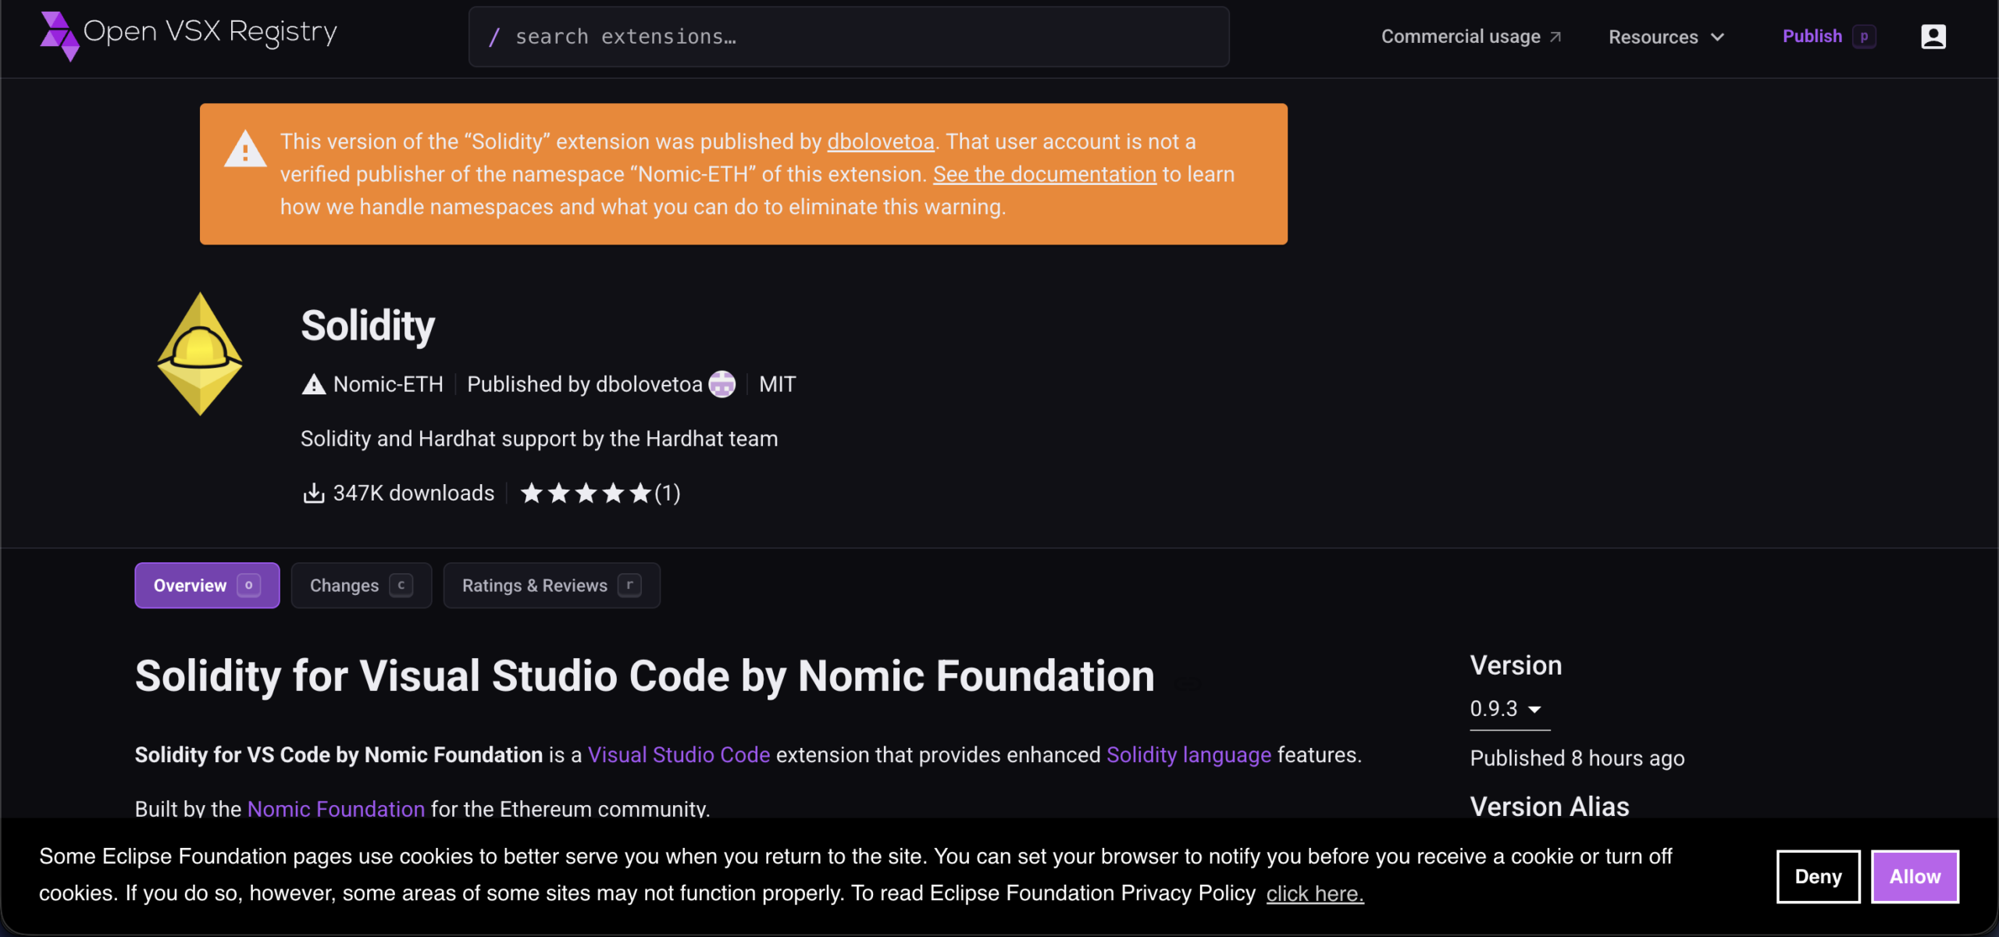Click the Solidity extension title
The width and height of the screenshot is (1999, 937).
point(368,326)
